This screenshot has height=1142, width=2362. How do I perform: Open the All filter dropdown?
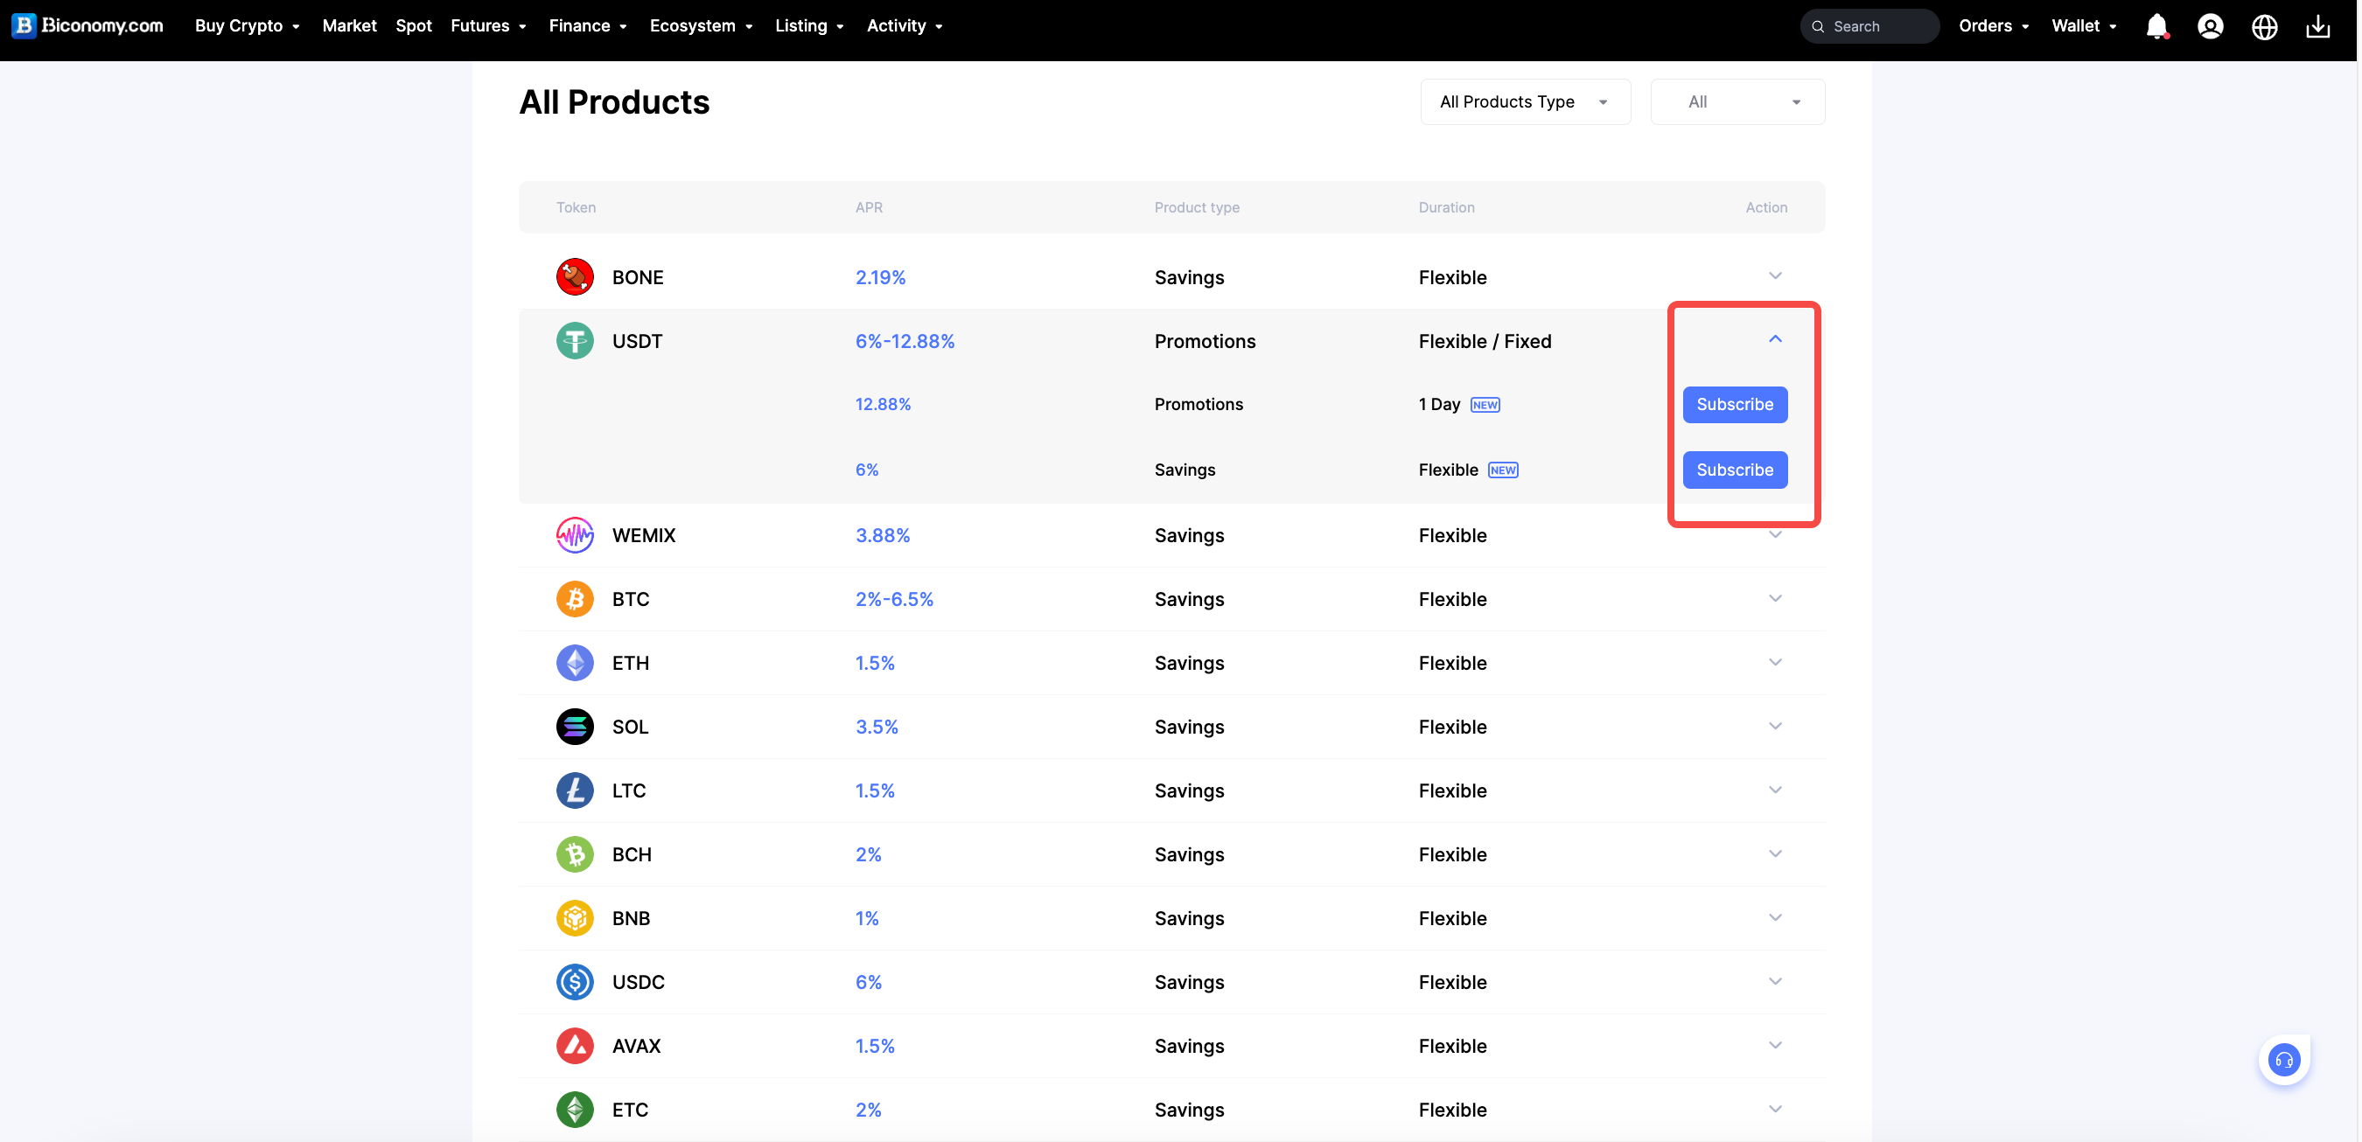[x=1737, y=101]
